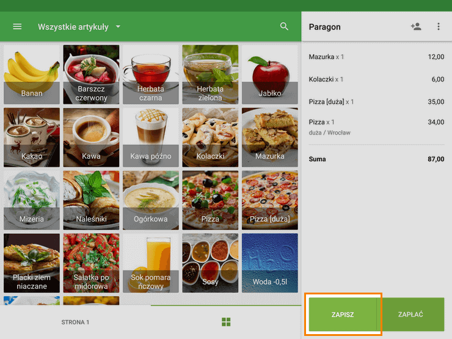Open the STRONA 1 page tab
Screen dimensions: 452x339
75,323
